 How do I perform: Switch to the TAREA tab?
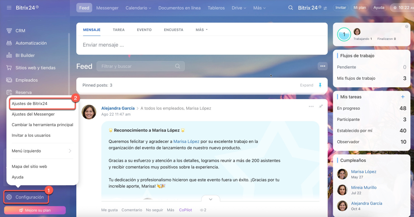[x=119, y=30]
